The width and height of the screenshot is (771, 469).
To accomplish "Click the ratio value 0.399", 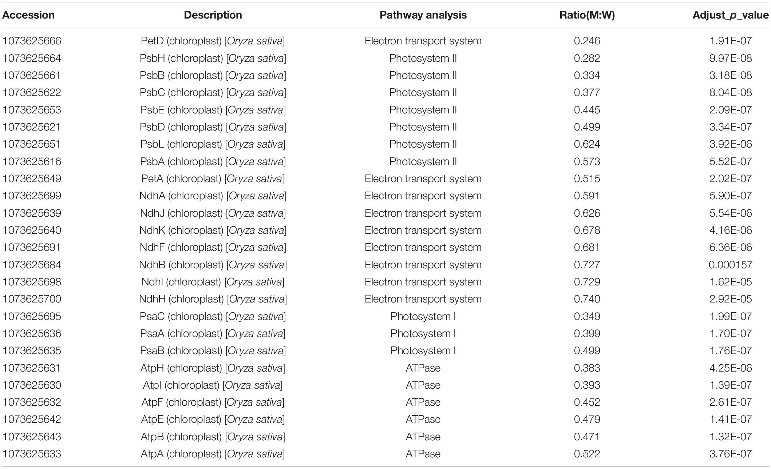I will (x=587, y=333).
